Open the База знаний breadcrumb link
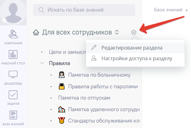This screenshot has height=128, width=191. coord(168,10)
